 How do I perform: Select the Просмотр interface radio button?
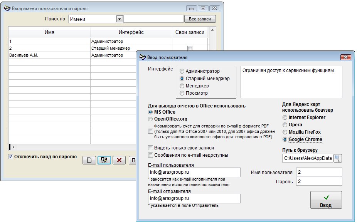[182, 93]
